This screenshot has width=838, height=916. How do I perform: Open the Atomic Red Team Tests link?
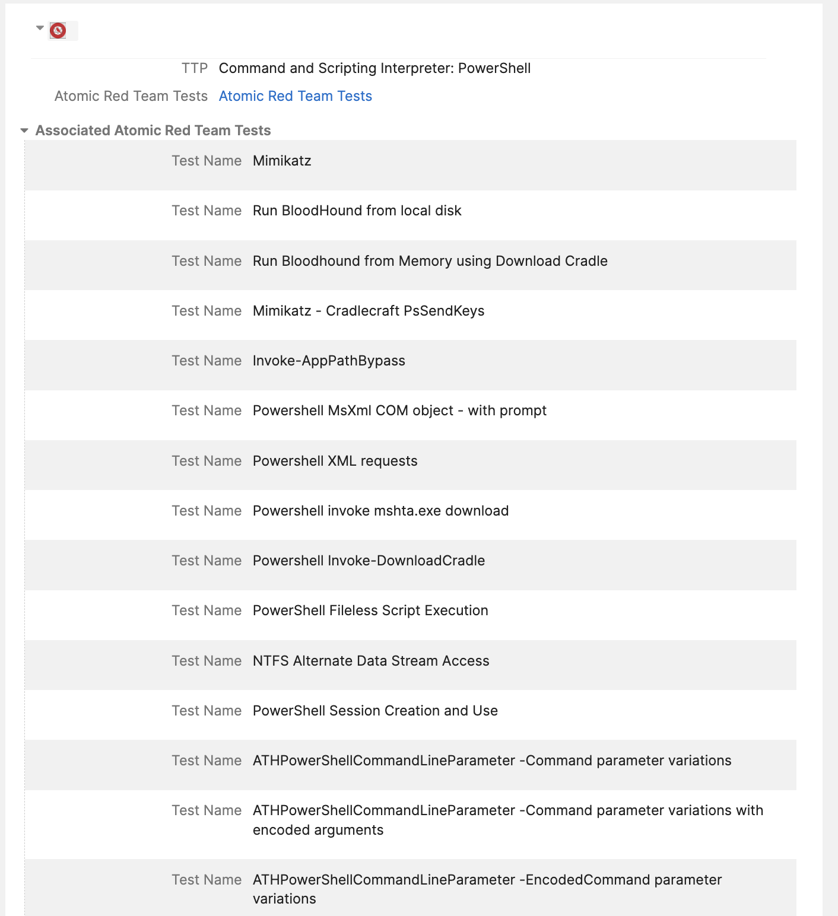295,96
